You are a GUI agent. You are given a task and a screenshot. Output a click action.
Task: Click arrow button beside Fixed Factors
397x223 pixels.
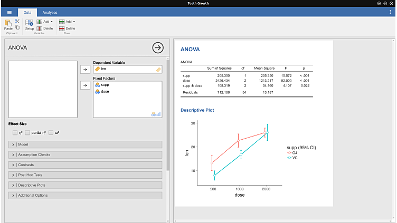pyautogui.click(x=84, y=85)
